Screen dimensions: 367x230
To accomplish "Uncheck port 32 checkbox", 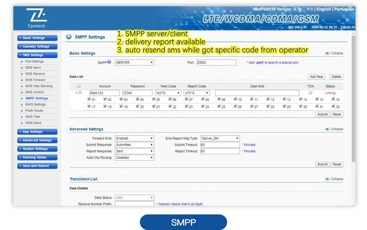I will tap(333, 106).
